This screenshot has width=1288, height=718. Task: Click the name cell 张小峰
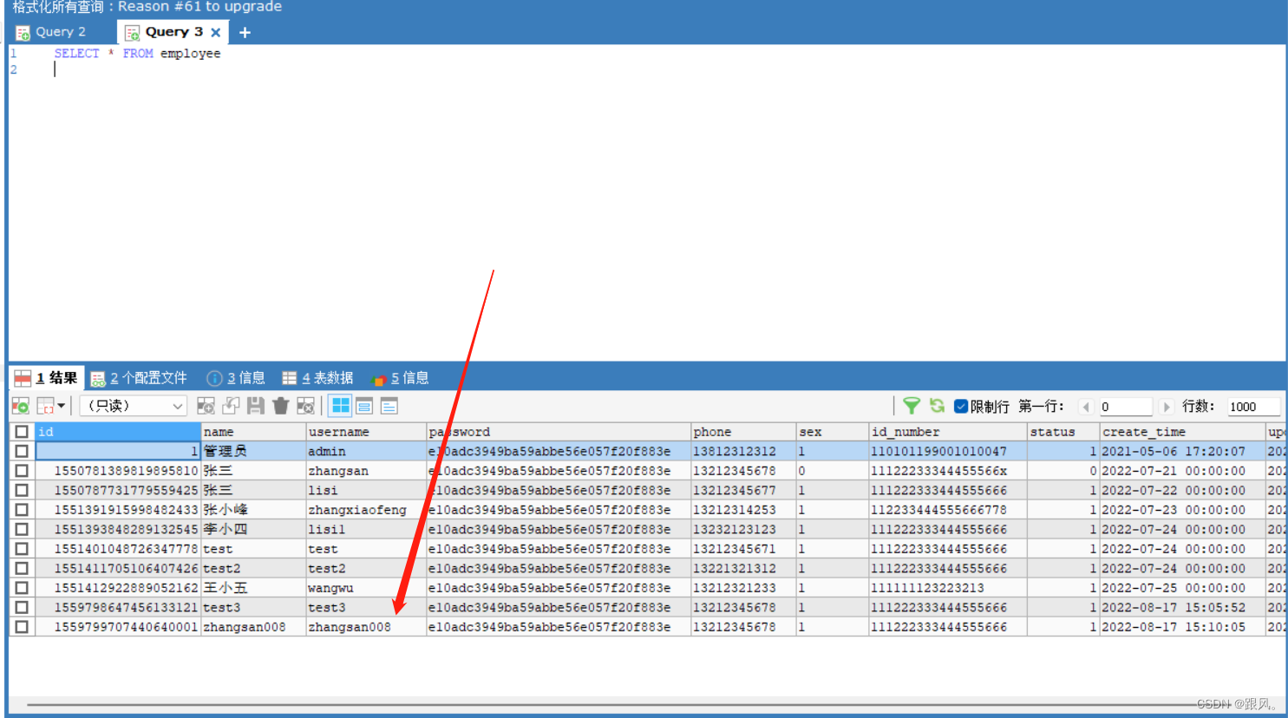(253, 509)
